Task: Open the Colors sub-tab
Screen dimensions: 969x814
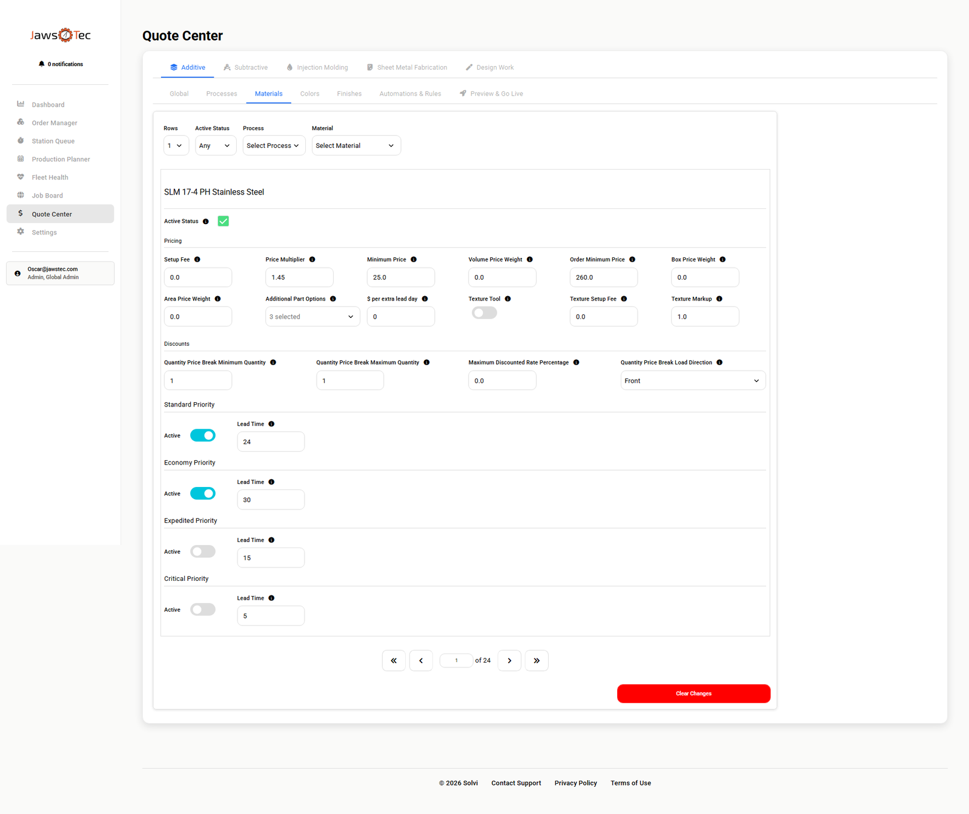Action: (309, 93)
